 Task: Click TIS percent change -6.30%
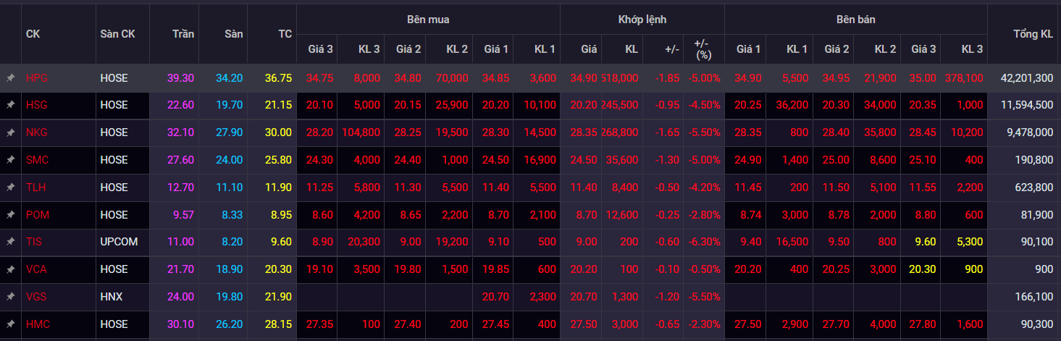[705, 242]
